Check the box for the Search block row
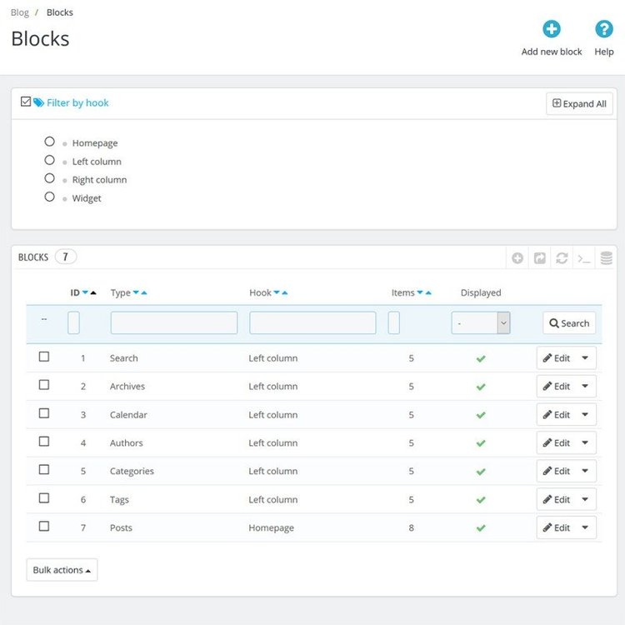 click(x=44, y=357)
